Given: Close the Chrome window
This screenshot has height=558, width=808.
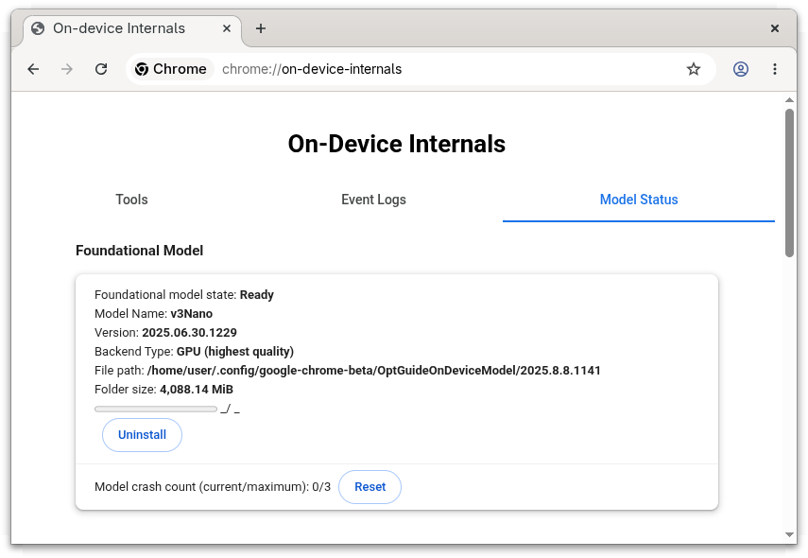Looking at the screenshot, I should tap(775, 28).
